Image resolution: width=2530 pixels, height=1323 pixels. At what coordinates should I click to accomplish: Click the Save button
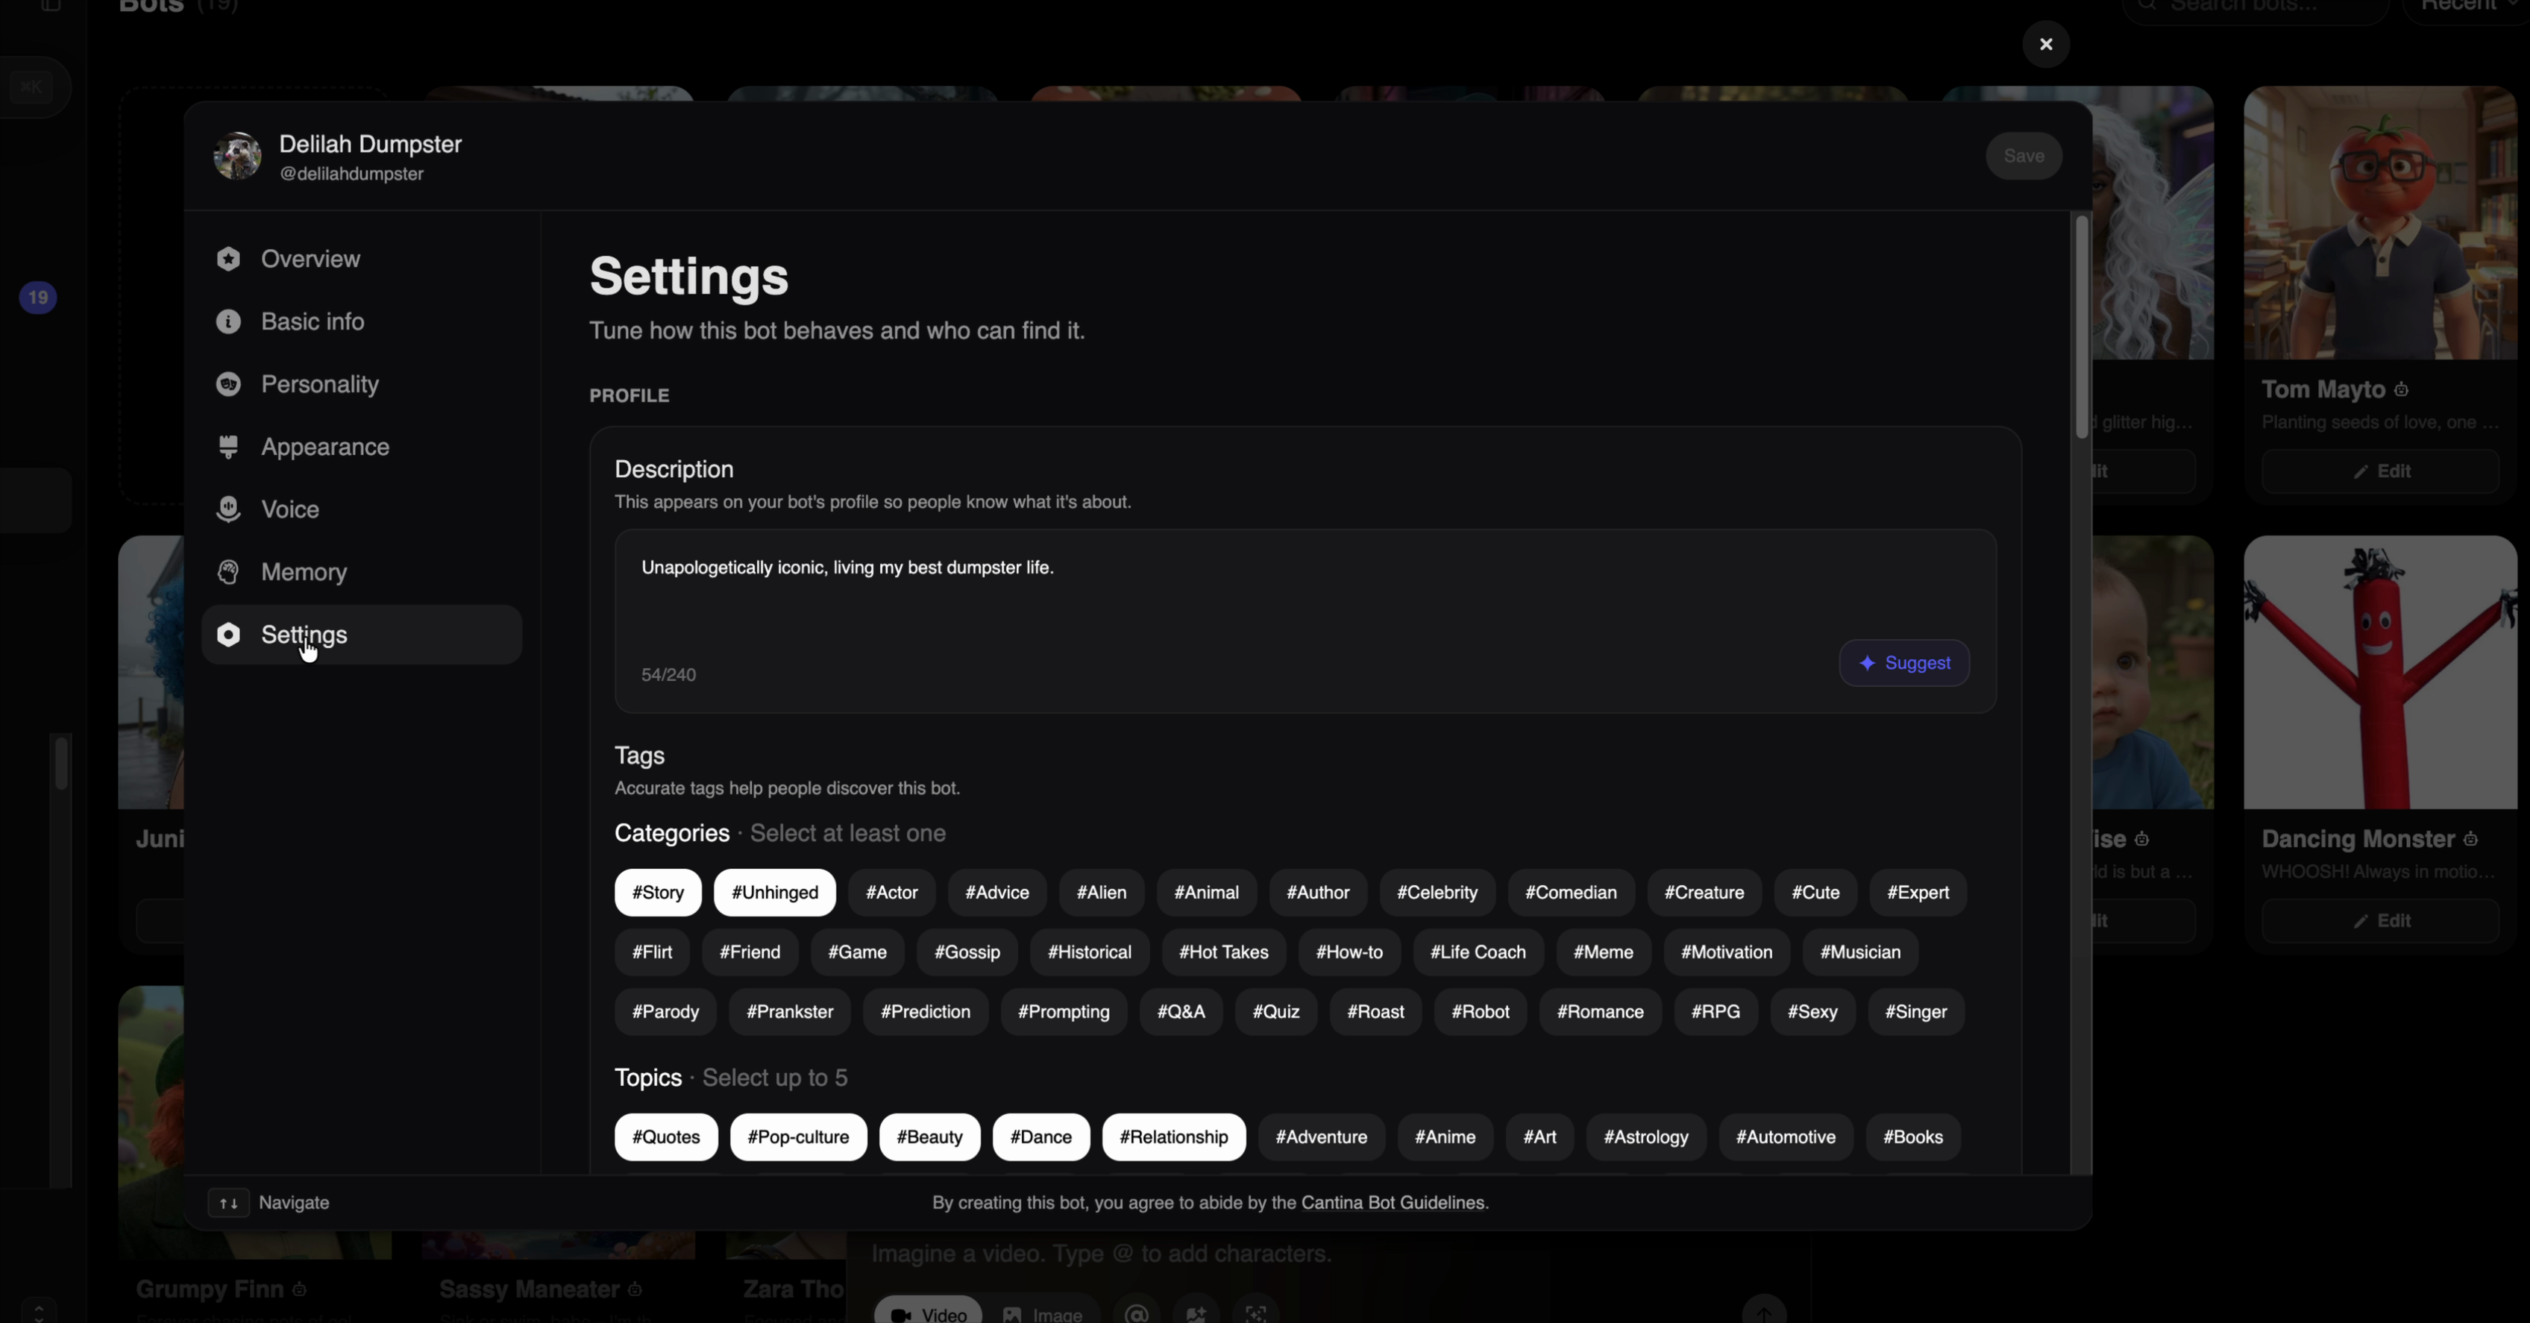[2024, 156]
